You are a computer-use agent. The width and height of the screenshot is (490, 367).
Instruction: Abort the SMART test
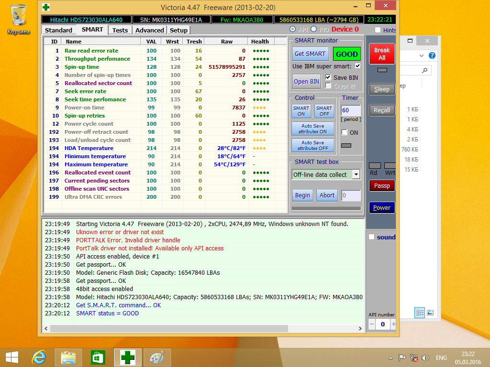327,195
